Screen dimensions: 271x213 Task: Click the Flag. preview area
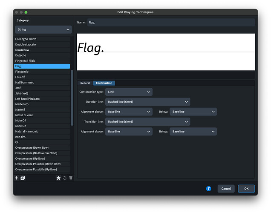pyautogui.click(x=166, y=52)
